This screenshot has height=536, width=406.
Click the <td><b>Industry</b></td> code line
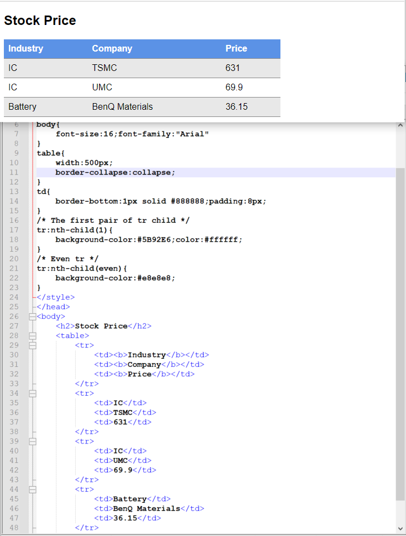tap(152, 355)
